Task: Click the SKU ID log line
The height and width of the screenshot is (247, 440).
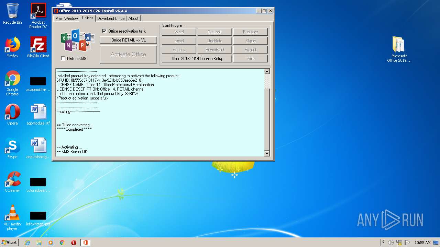Action: 99,80
